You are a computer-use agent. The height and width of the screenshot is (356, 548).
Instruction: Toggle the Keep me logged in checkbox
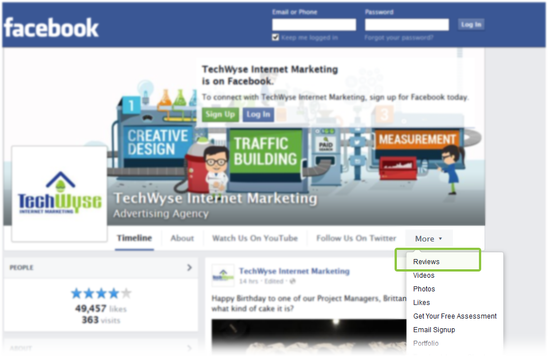(x=275, y=37)
